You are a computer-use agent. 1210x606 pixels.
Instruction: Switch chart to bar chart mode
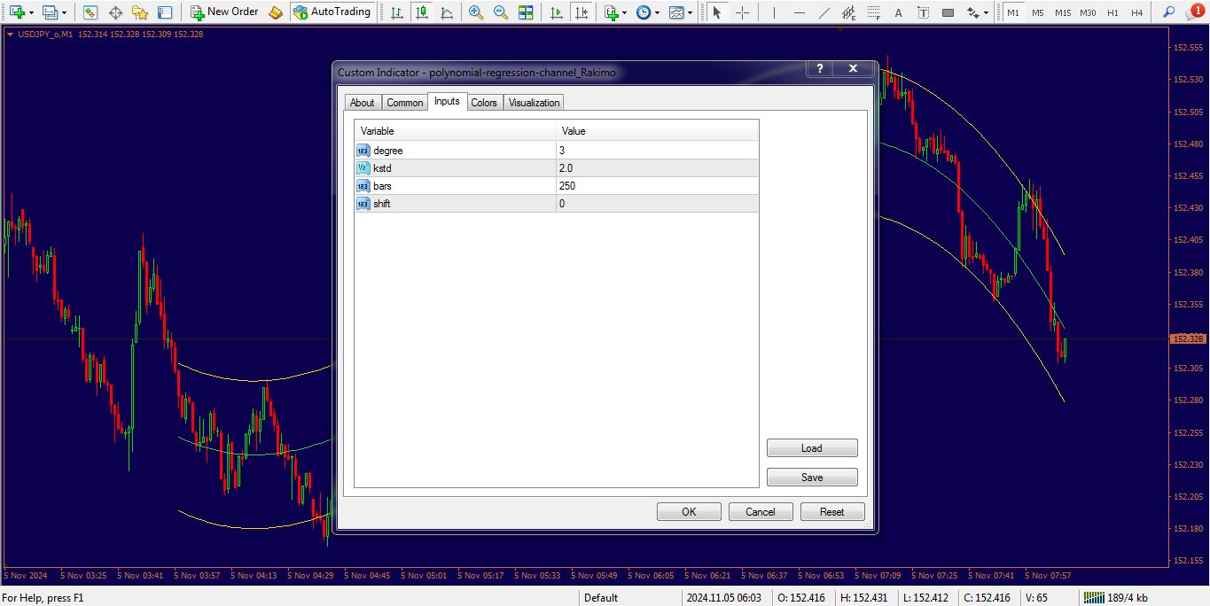tap(396, 12)
